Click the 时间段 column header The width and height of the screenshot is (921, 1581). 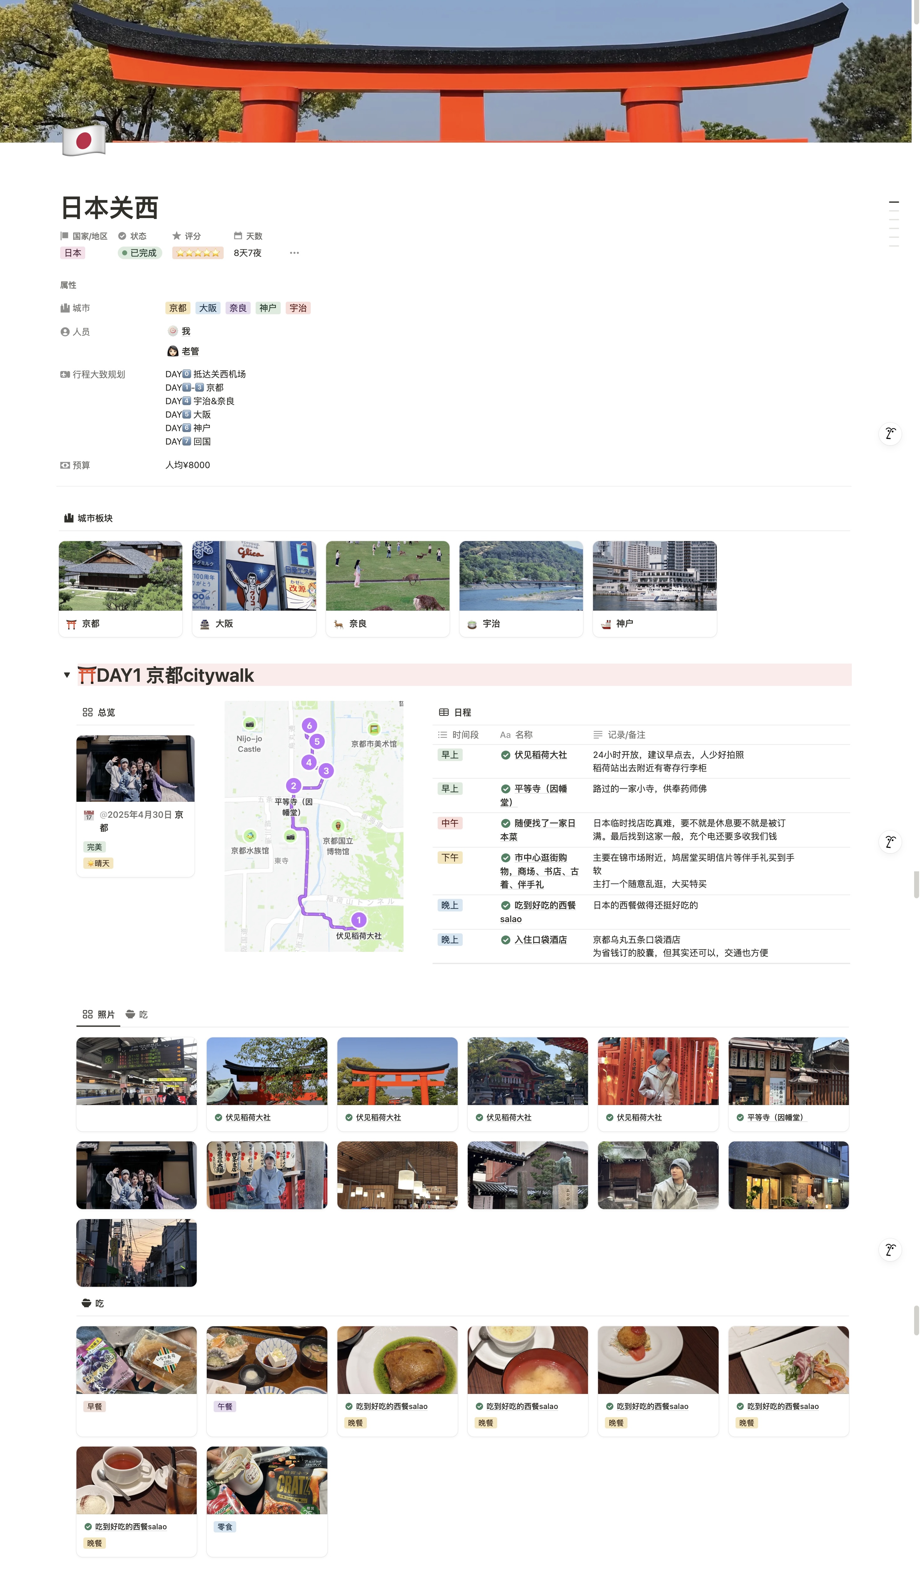coord(459,735)
